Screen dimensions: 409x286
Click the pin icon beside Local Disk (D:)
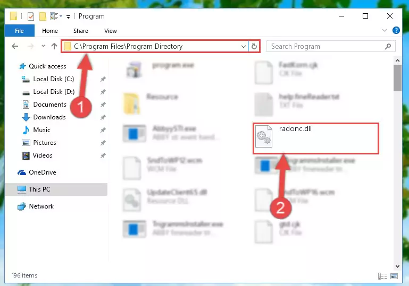[x=103, y=92]
